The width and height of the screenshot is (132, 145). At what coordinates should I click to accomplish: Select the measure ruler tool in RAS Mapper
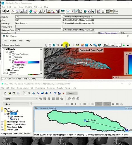(78, 45)
